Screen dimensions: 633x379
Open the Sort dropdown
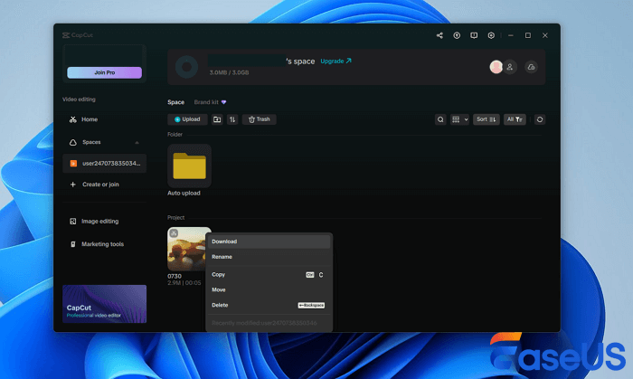pyautogui.click(x=487, y=119)
